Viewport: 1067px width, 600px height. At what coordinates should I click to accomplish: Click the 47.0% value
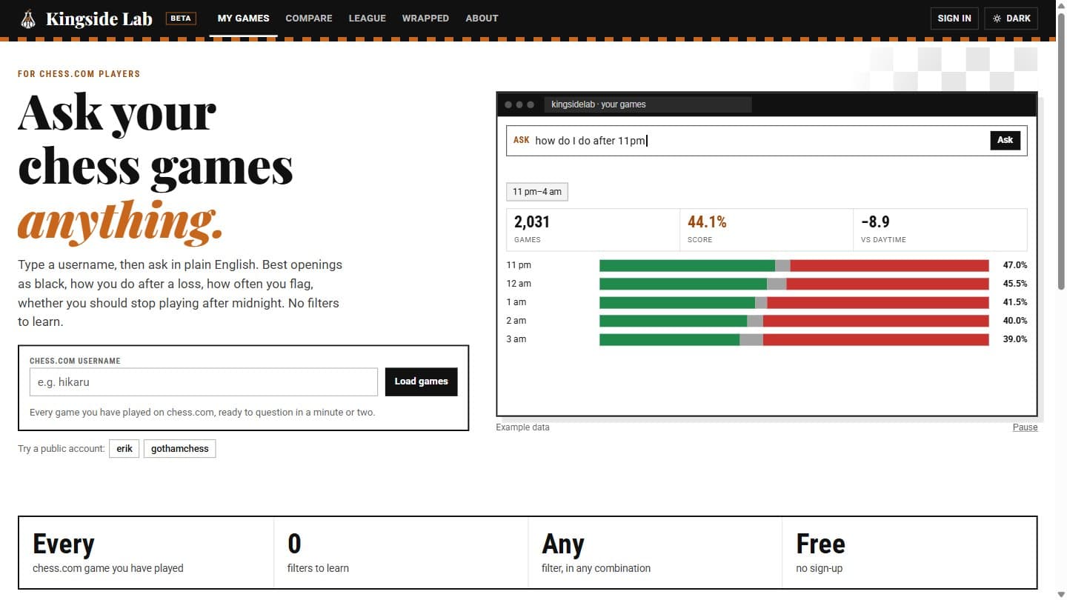click(1015, 265)
